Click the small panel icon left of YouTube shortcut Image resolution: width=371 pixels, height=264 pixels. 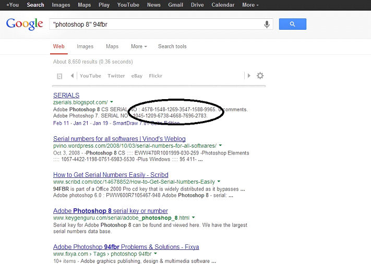[x=59, y=76]
